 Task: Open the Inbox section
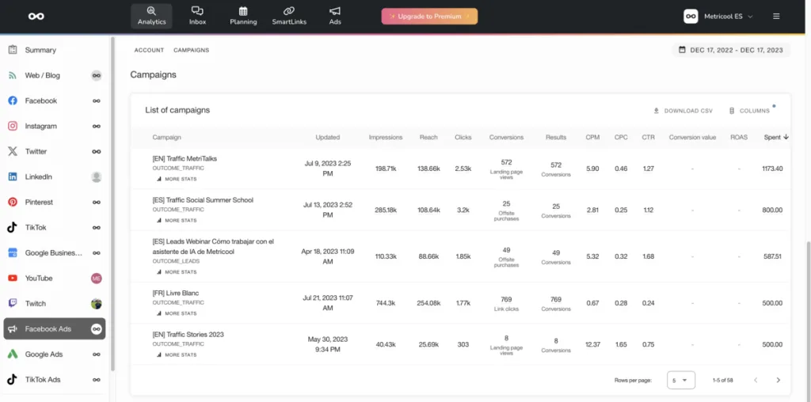click(x=197, y=16)
